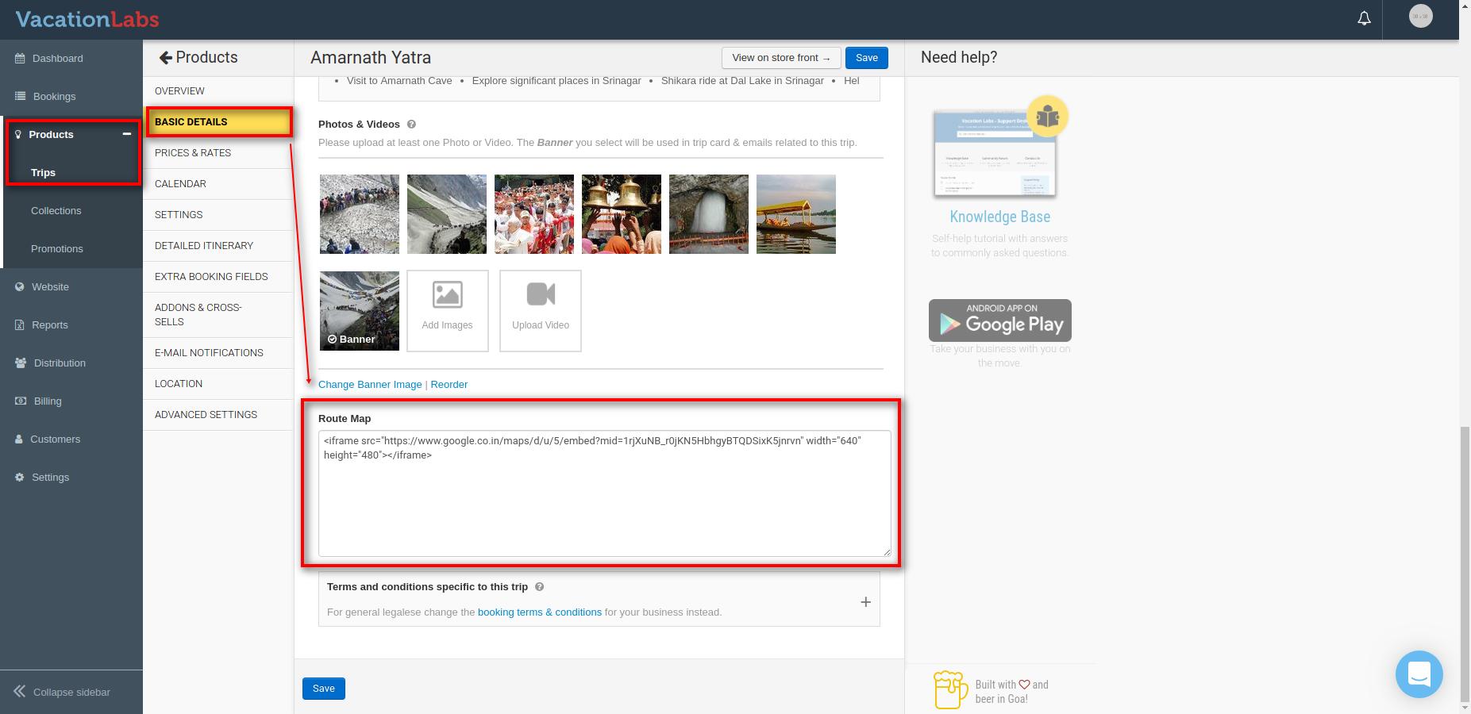Go to Detailed Itinerary section
Screen dimensions: 1471x714
point(204,245)
